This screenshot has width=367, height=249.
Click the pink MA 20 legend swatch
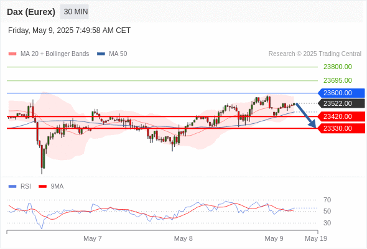point(12,54)
